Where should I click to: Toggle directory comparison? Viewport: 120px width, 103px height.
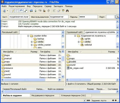click(59, 11)
